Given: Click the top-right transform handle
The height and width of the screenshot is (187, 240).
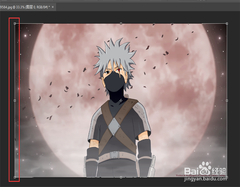Looking at the screenshot, I should point(227,24).
